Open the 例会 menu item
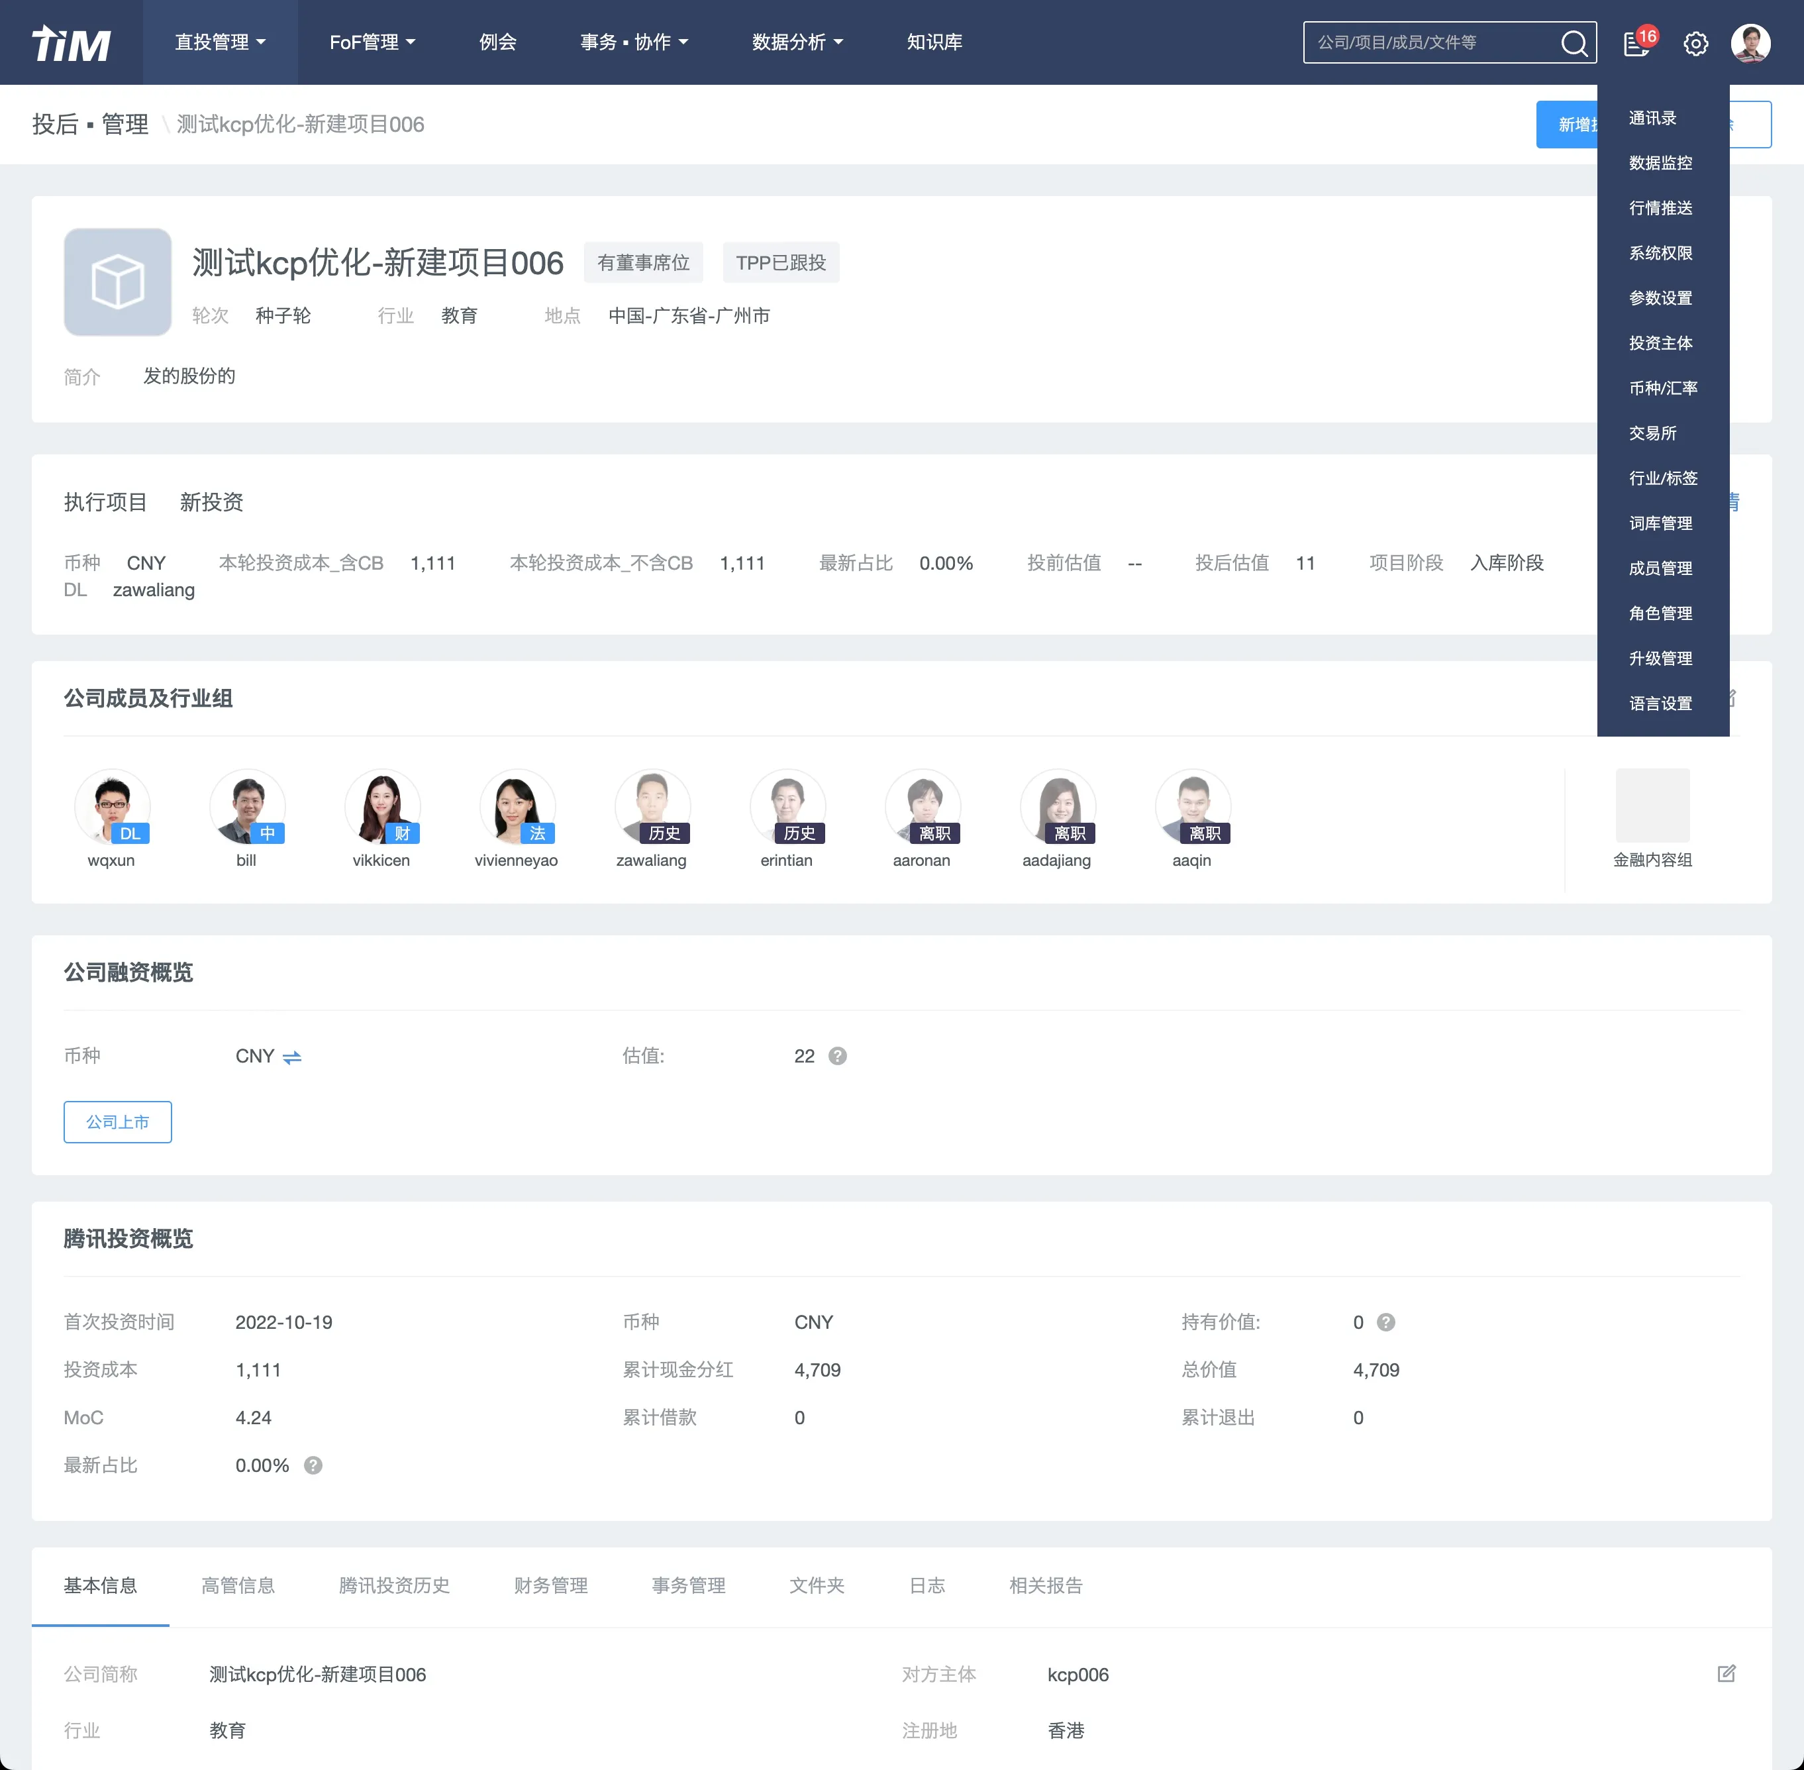Screen dimensions: 1804x1770 (x=497, y=43)
